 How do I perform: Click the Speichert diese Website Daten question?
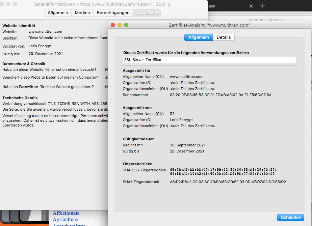[x=50, y=77]
